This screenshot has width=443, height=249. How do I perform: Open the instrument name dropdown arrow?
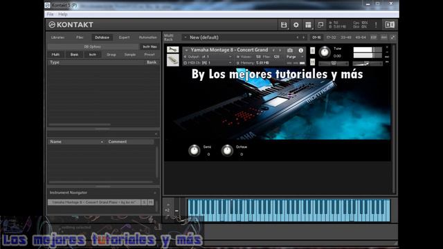pyautogui.click(x=186, y=50)
